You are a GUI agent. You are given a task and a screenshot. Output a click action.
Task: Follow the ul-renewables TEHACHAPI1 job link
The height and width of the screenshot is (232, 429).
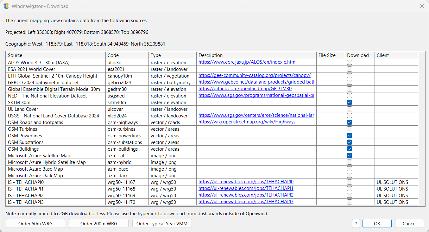click(x=246, y=188)
